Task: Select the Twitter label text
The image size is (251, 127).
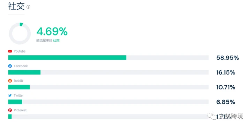Action: 18,96
